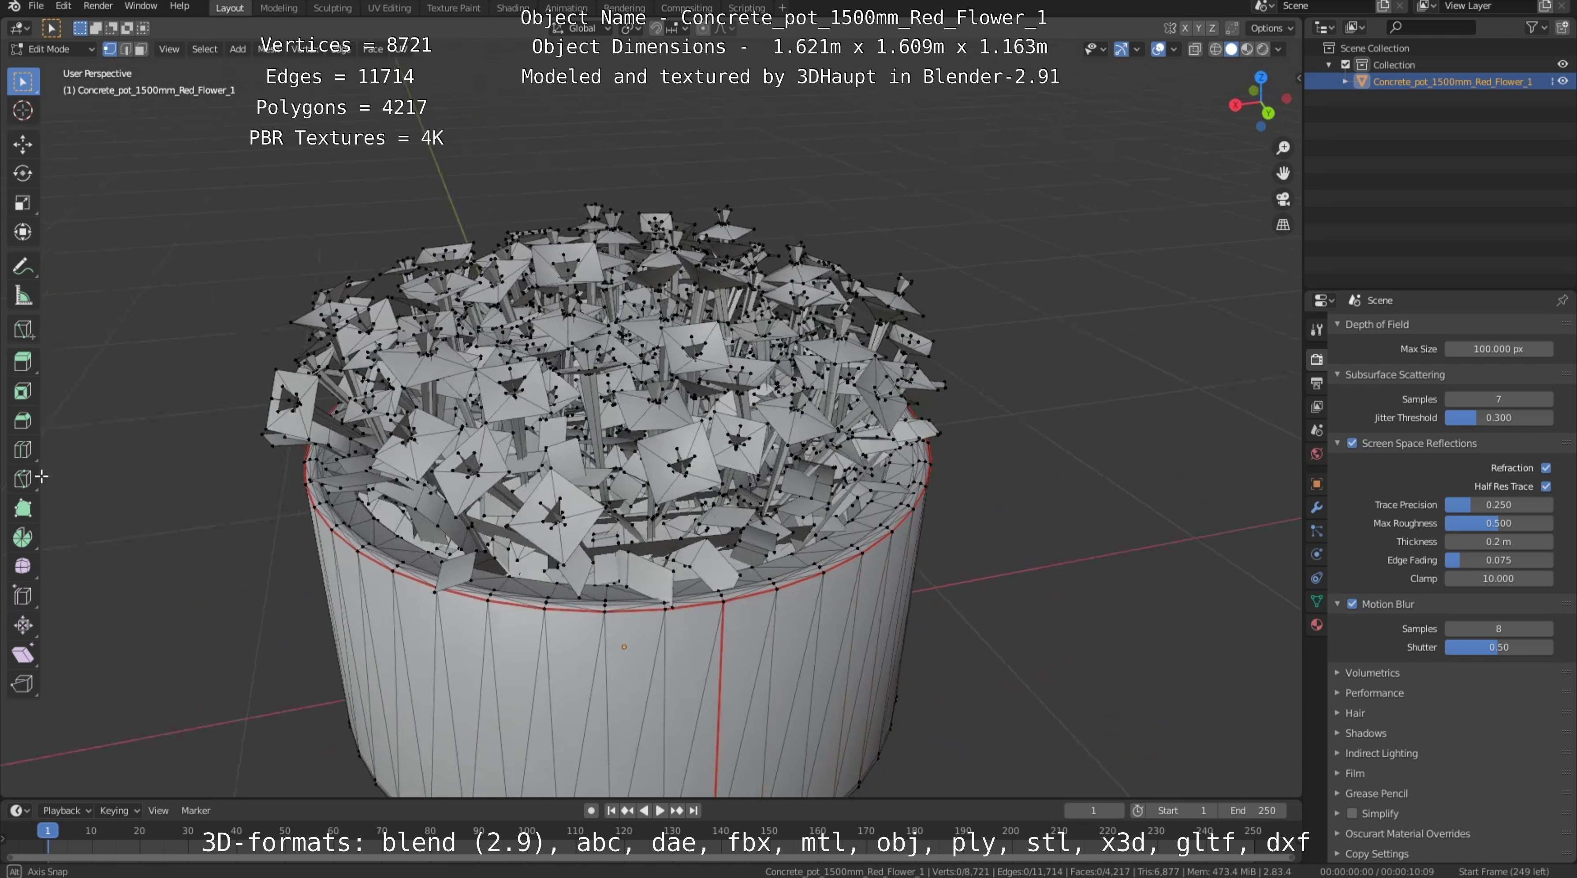Open the Add menu in viewport header

238,49
